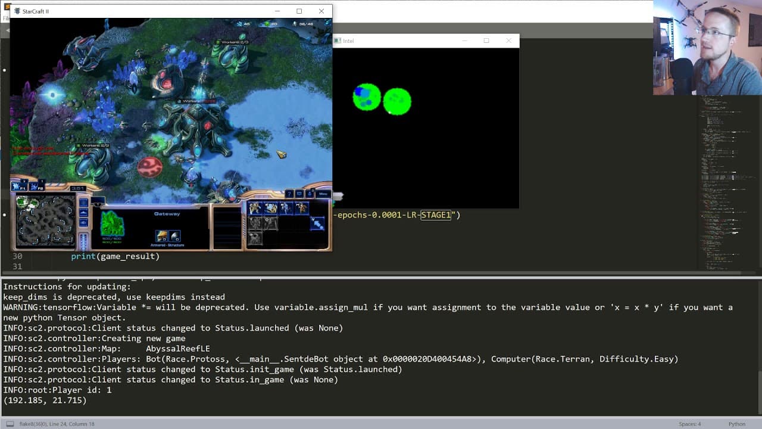The image size is (762, 429).
Task: Click the console output scrollbar
Action: (759, 393)
